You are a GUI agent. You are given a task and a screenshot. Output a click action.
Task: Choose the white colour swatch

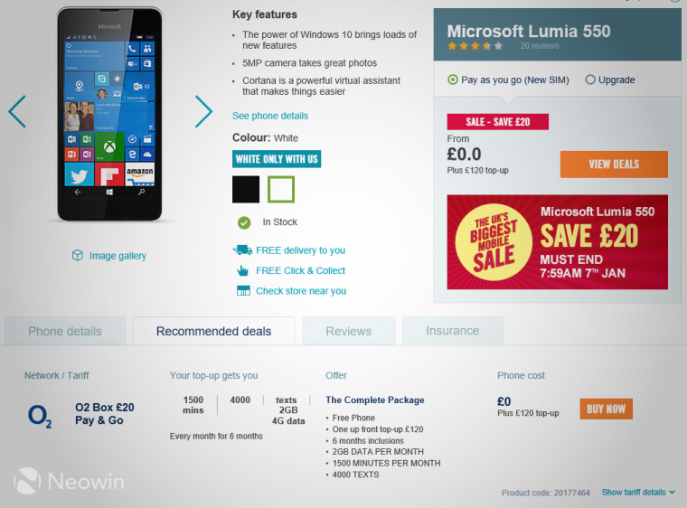[281, 189]
